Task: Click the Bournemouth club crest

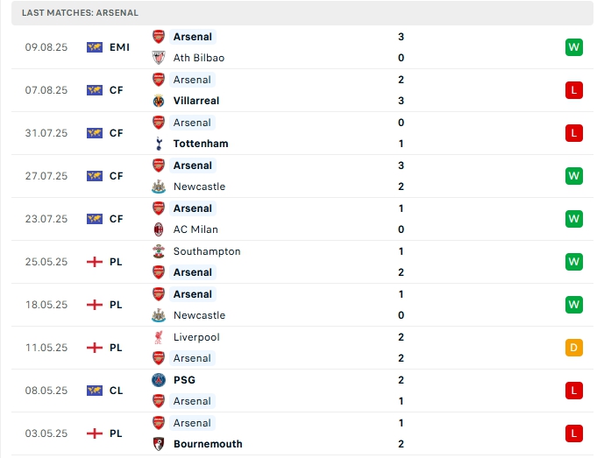Action: (159, 444)
